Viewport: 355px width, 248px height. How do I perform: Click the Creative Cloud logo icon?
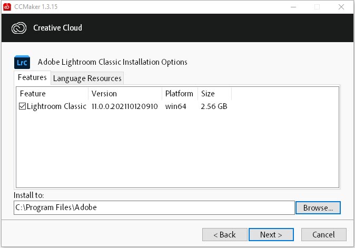click(x=19, y=28)
